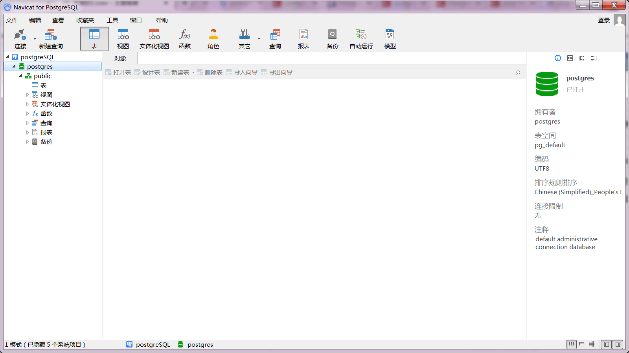Select the Query (查询) toolbar icon
Viewport: 629px width, 353px height.
click(275, 39)
